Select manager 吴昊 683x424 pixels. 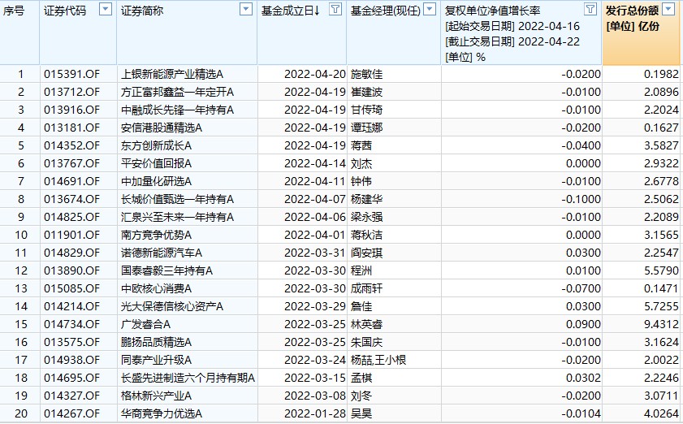tap(361, 413)
